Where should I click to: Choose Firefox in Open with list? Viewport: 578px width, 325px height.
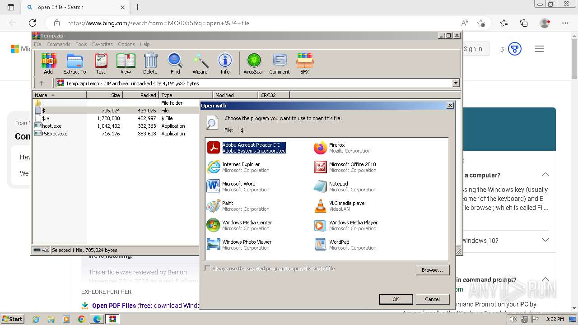(x=342, y=148)
